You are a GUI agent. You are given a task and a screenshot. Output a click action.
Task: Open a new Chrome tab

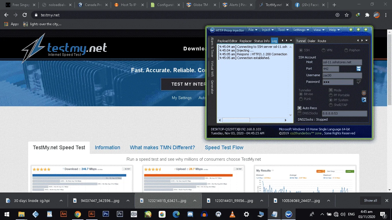(x=334, y=5)
